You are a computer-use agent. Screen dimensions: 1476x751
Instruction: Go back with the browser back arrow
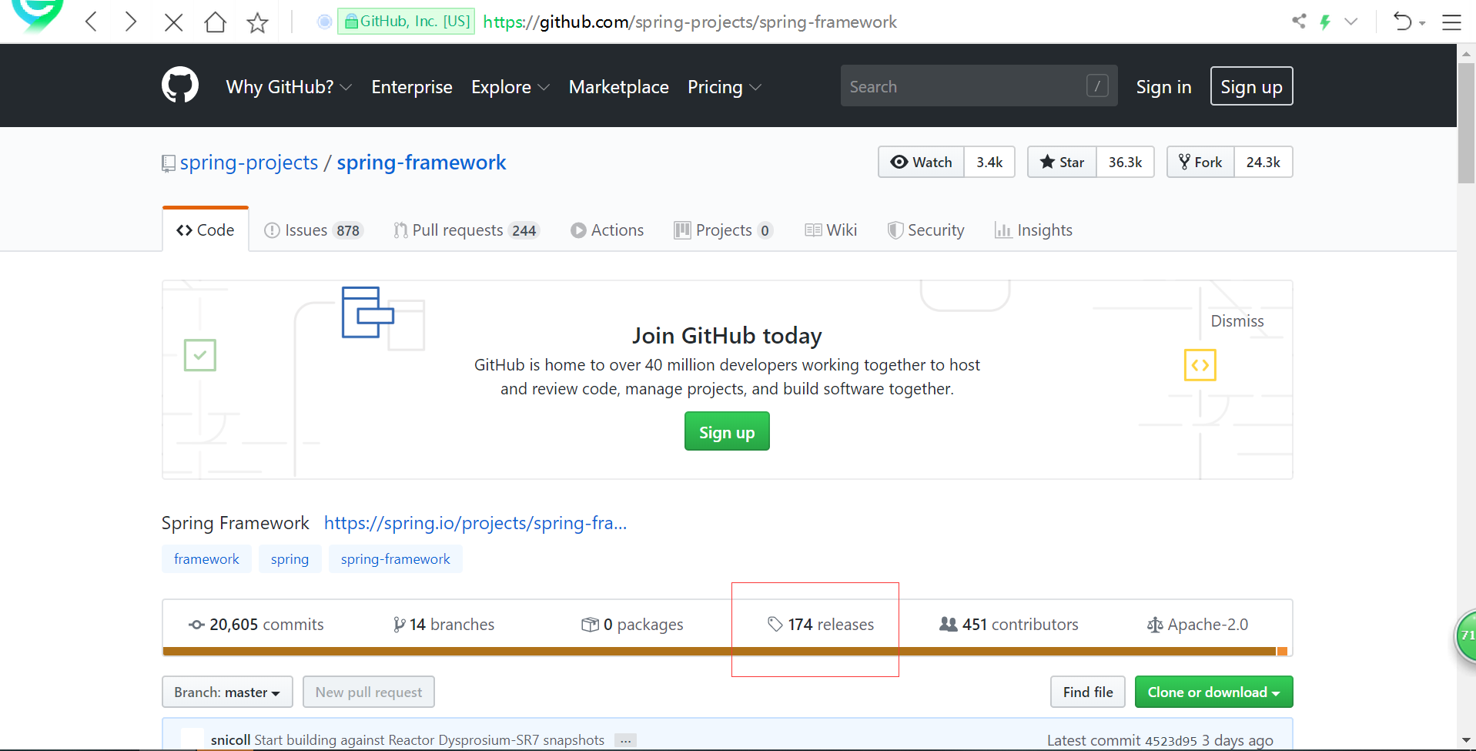(x=91, y=22)
